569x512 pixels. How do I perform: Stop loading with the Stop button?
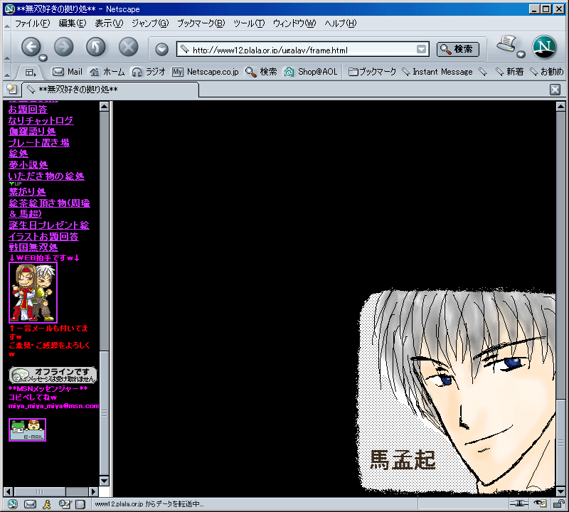(129, 47)
